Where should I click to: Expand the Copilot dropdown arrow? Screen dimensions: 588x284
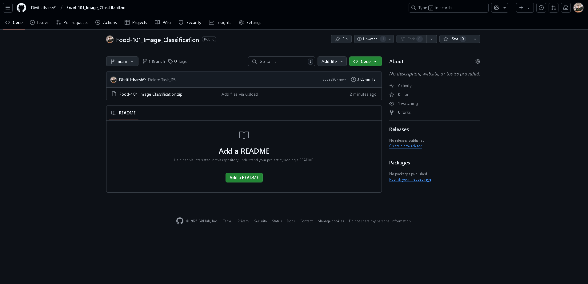tap(505, 8)
